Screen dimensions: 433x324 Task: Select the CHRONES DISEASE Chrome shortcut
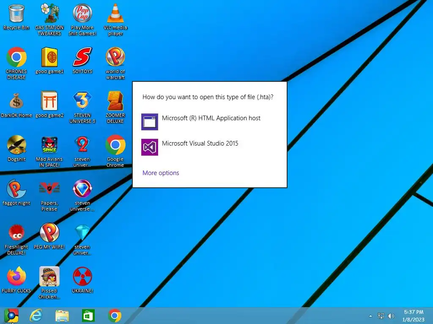tap(16, 63)
